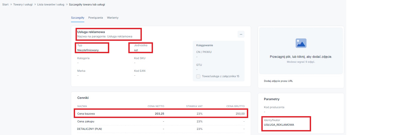Navigate to Lista towarów i usług breadcrumb
Viewport: 420px width, 135px height.
[x=51, y=4]
